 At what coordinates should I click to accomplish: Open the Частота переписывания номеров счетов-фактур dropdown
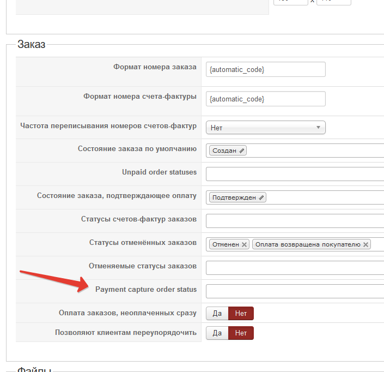click(x=266, y=128)
